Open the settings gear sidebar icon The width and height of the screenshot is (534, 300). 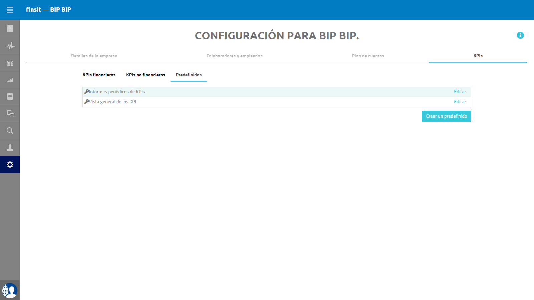(x=10, y=165)
